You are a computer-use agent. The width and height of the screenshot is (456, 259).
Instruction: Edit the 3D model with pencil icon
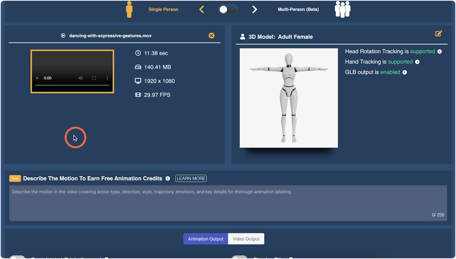pyautogui.click(x=439, y=34)
